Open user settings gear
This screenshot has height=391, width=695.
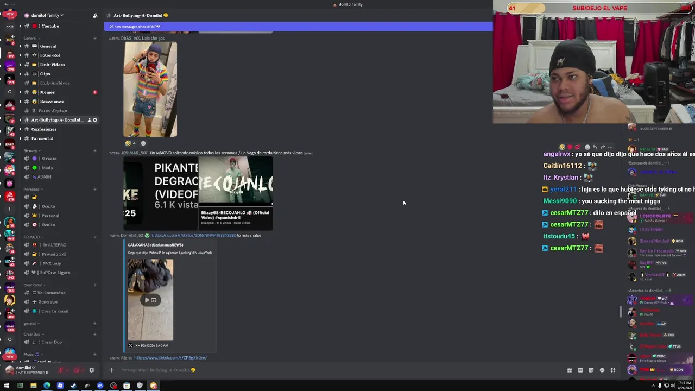(x=91, y=370)
